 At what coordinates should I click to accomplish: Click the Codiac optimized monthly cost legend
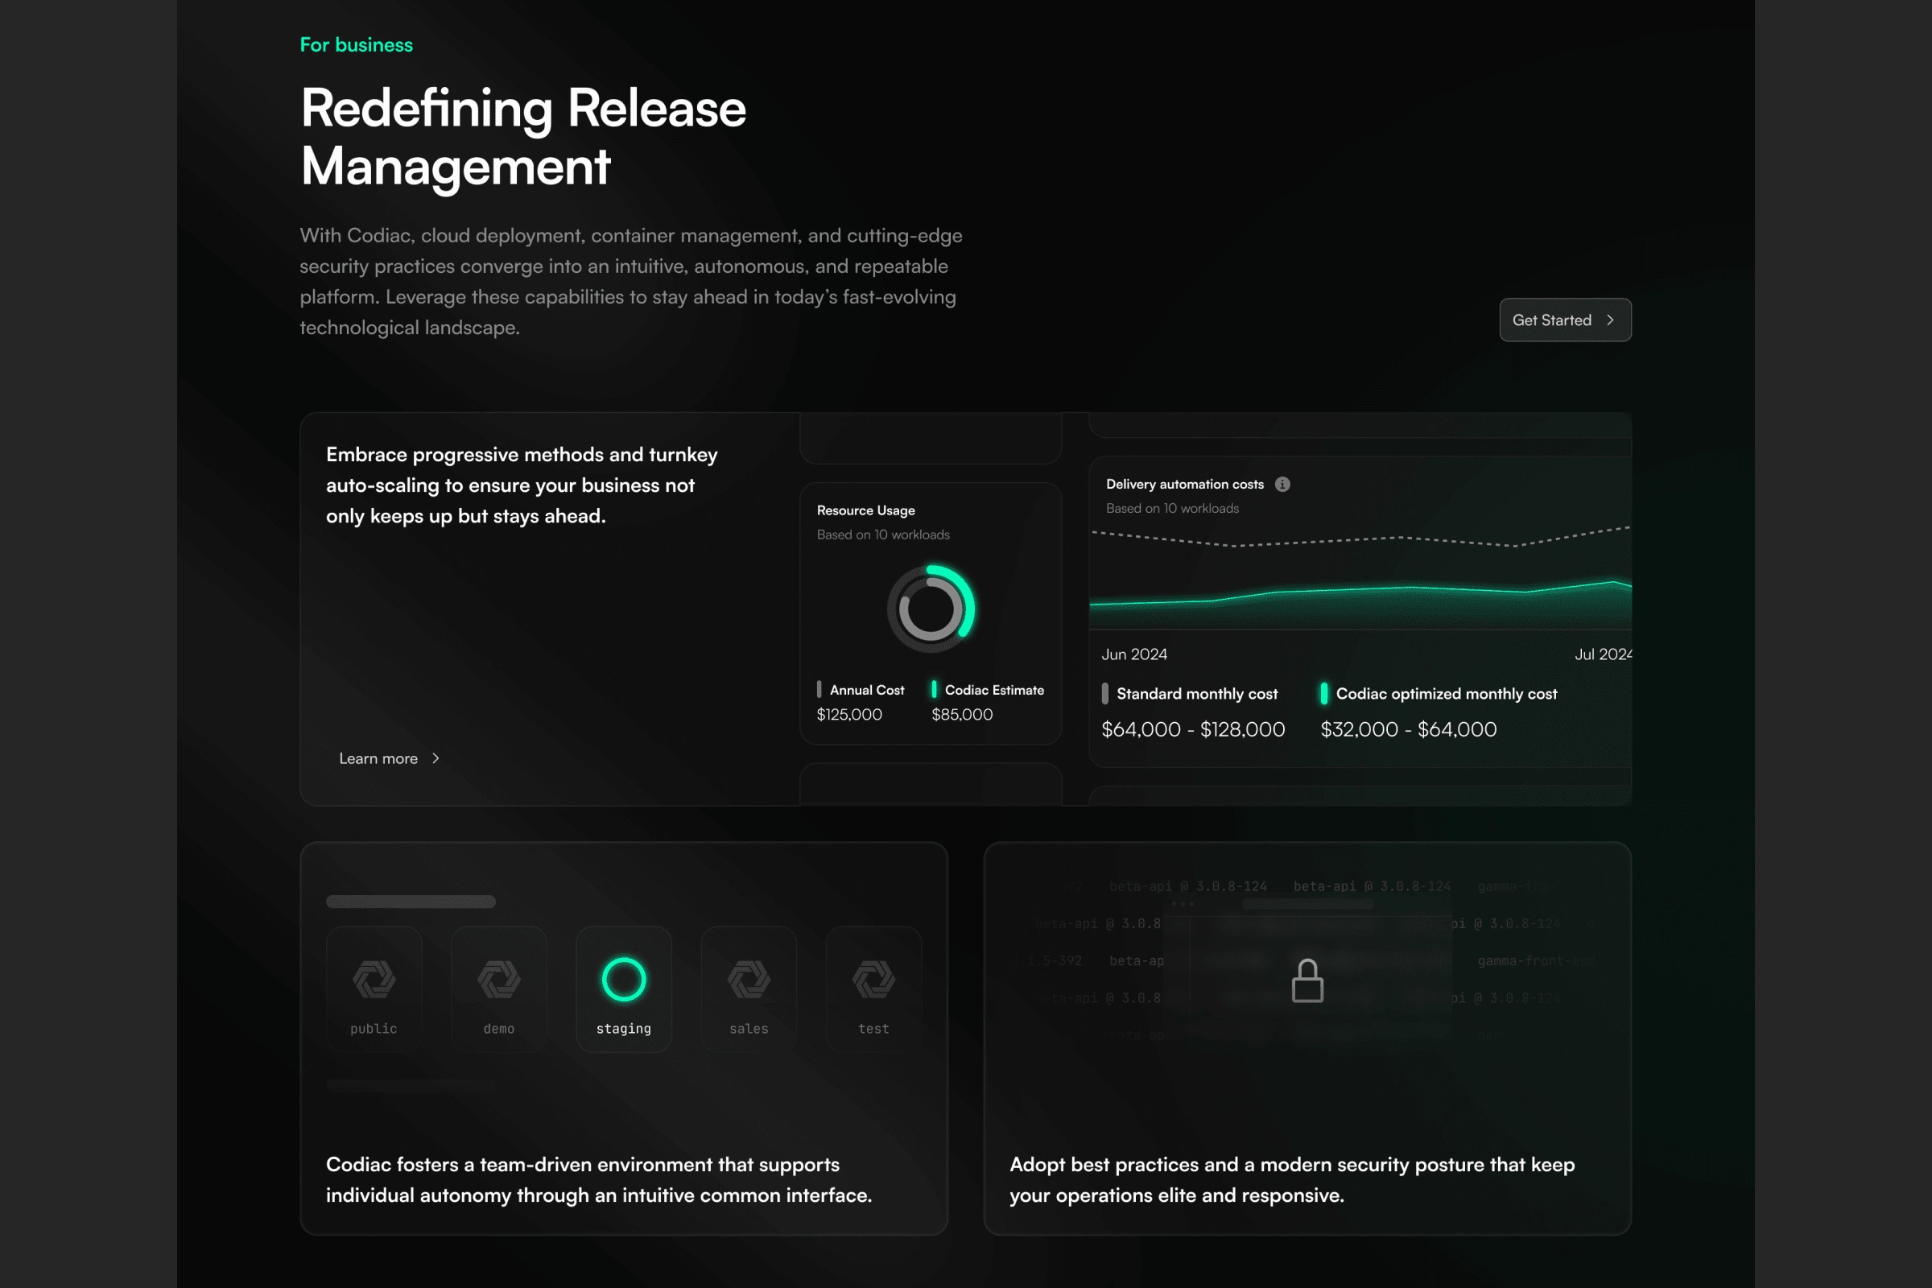click(1447, 693)
